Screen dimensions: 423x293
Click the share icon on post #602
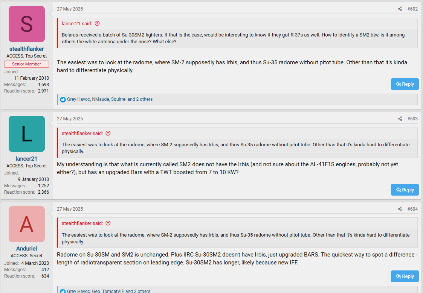[x=400, y=9]
